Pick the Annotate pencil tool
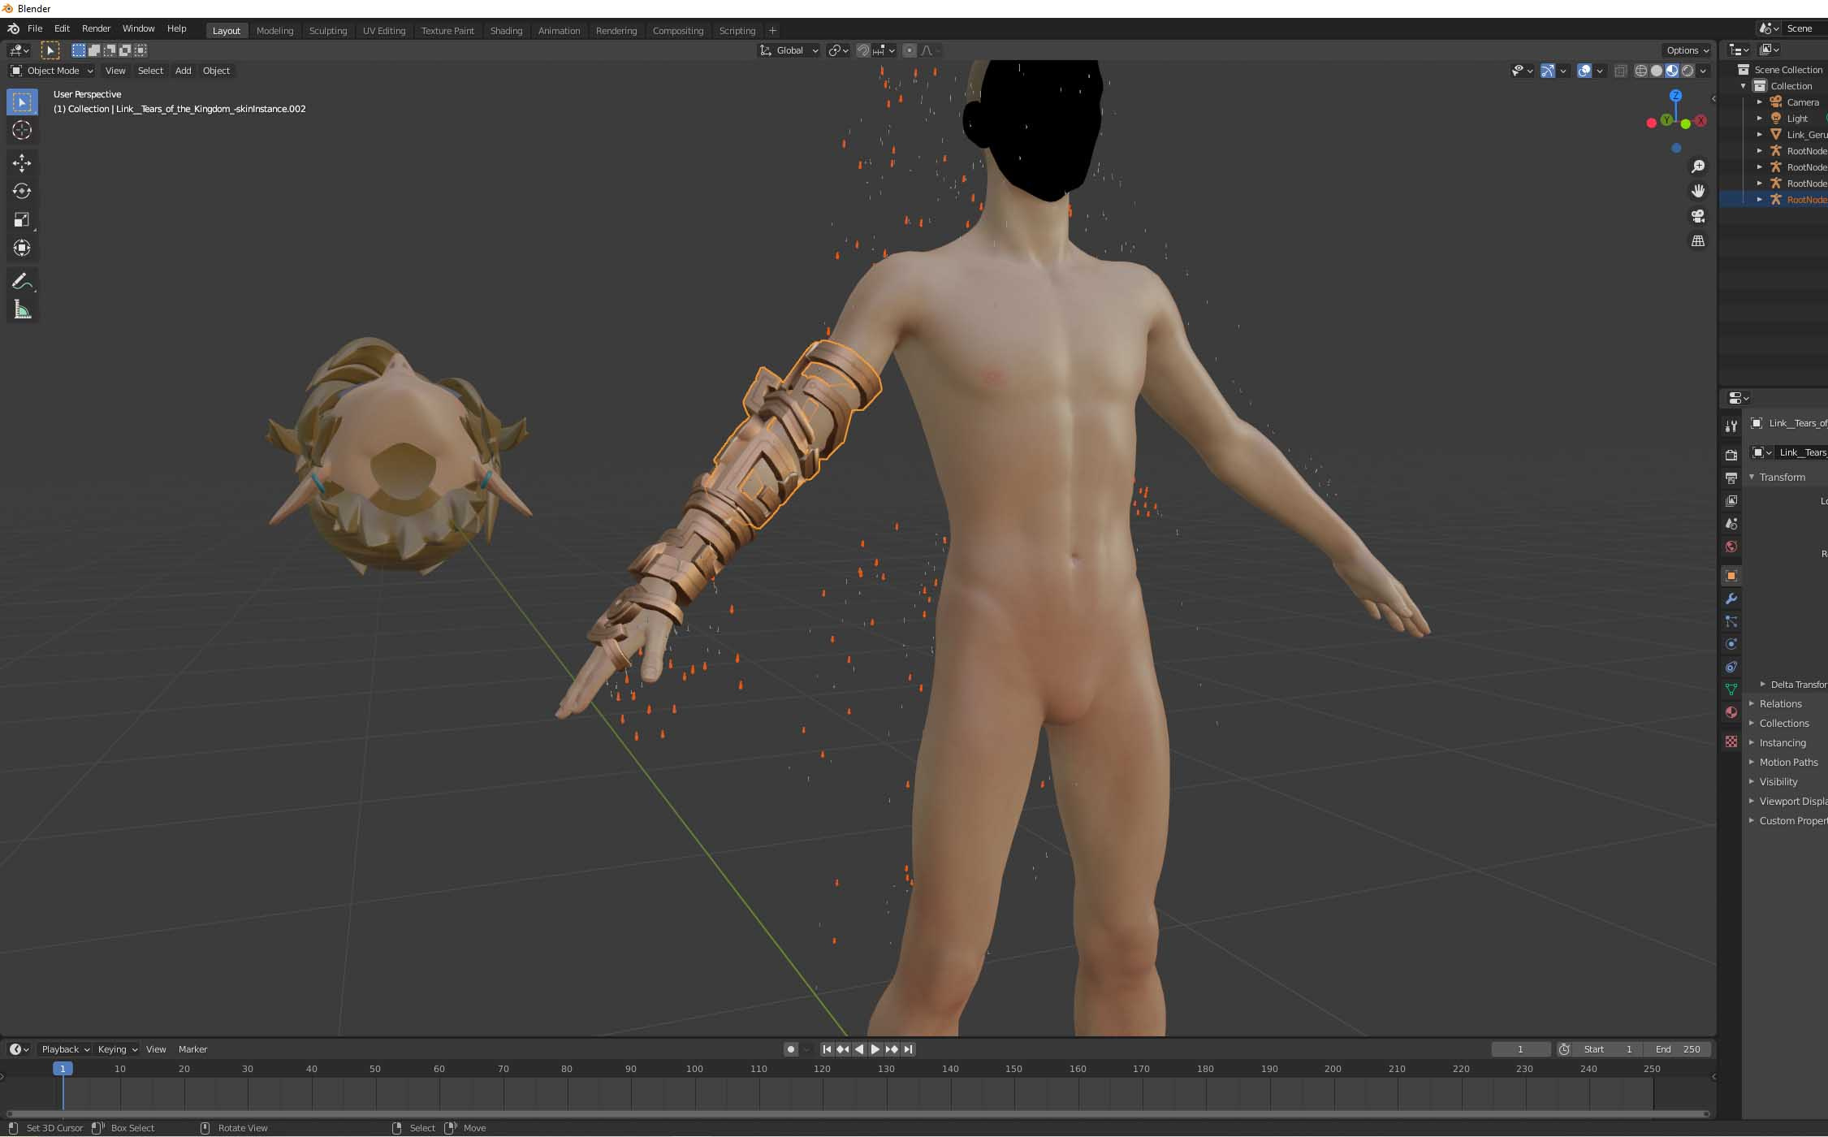The image size is (1828, 1137). click(x=22, y=282)
